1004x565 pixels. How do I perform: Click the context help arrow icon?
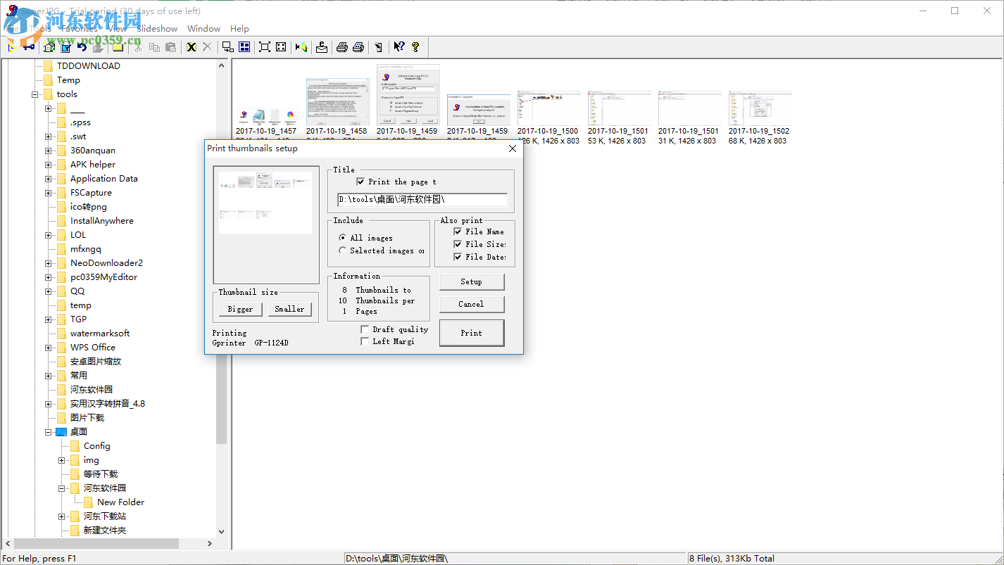pyautogui.click(x=399, y=47)
